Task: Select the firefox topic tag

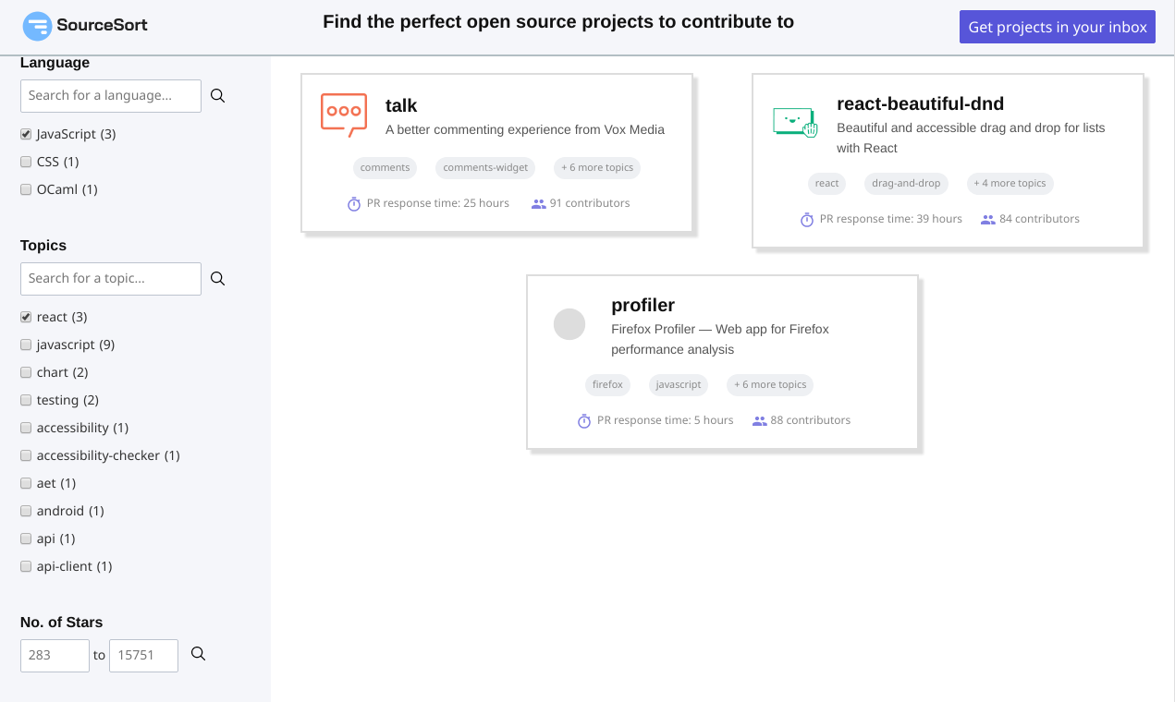Action: [x=607, y=384]
